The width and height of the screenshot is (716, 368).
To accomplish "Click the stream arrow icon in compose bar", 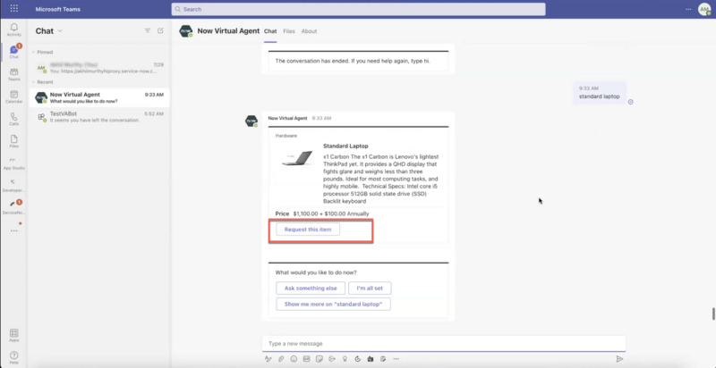I will point(332,359).
